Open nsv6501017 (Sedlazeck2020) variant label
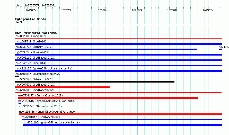Viewport: 229px width, 135px height. coord(41,117)
